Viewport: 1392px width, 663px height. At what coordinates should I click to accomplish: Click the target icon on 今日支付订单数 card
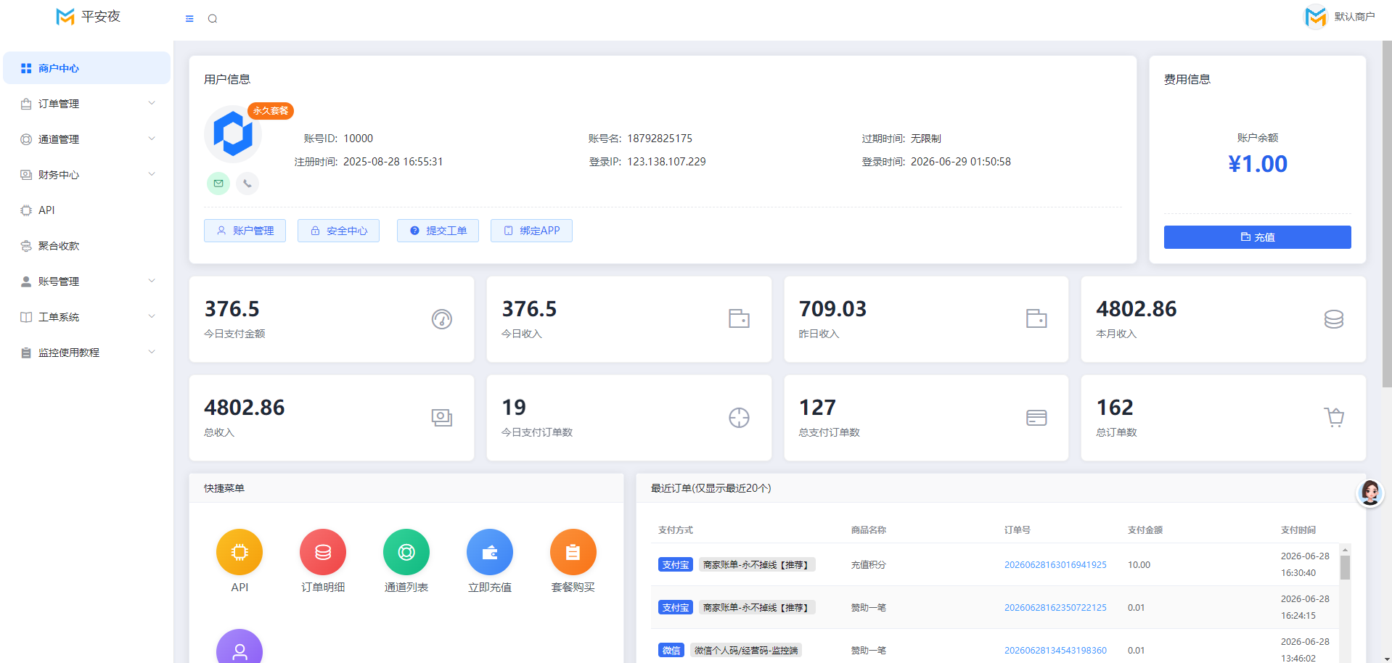point(739,418)
